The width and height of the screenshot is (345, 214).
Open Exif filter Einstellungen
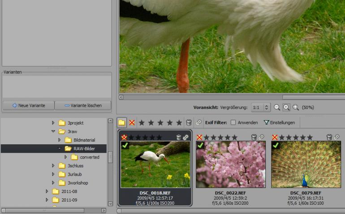[x=280, y=122]
